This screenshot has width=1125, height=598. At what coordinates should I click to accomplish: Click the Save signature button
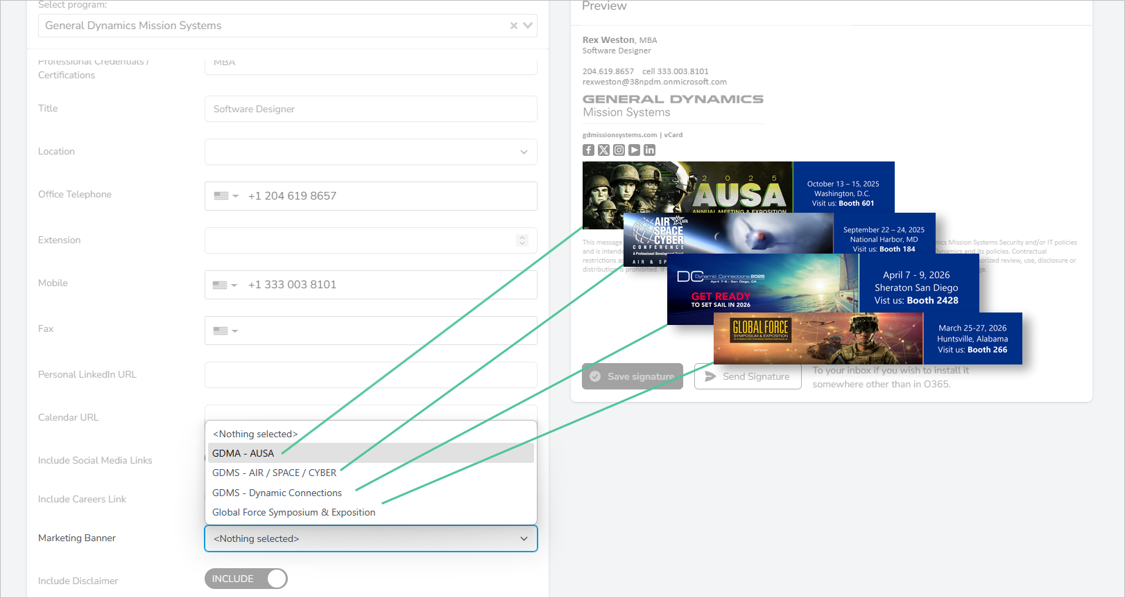632,376
